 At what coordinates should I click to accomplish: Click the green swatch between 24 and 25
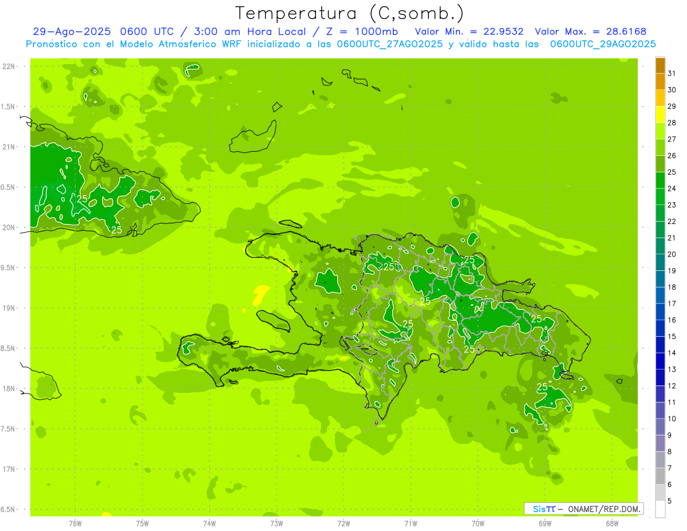[x=660, y=180]
